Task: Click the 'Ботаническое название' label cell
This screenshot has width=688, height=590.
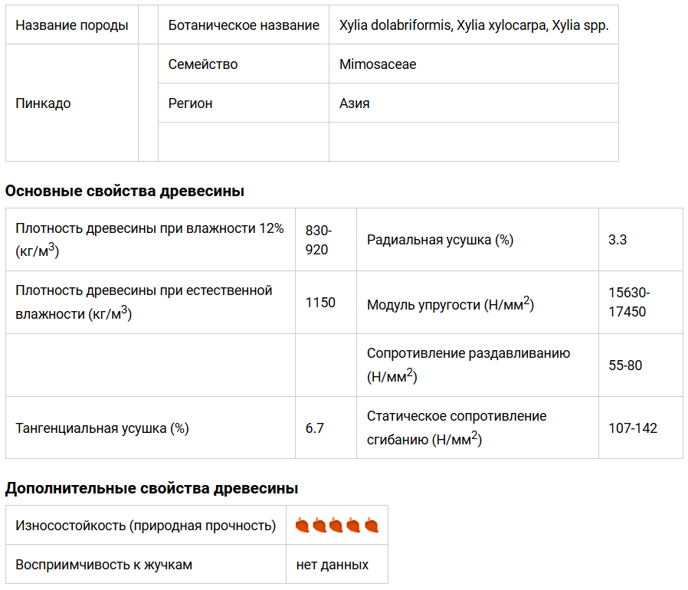Action: [x=244, y=25]
